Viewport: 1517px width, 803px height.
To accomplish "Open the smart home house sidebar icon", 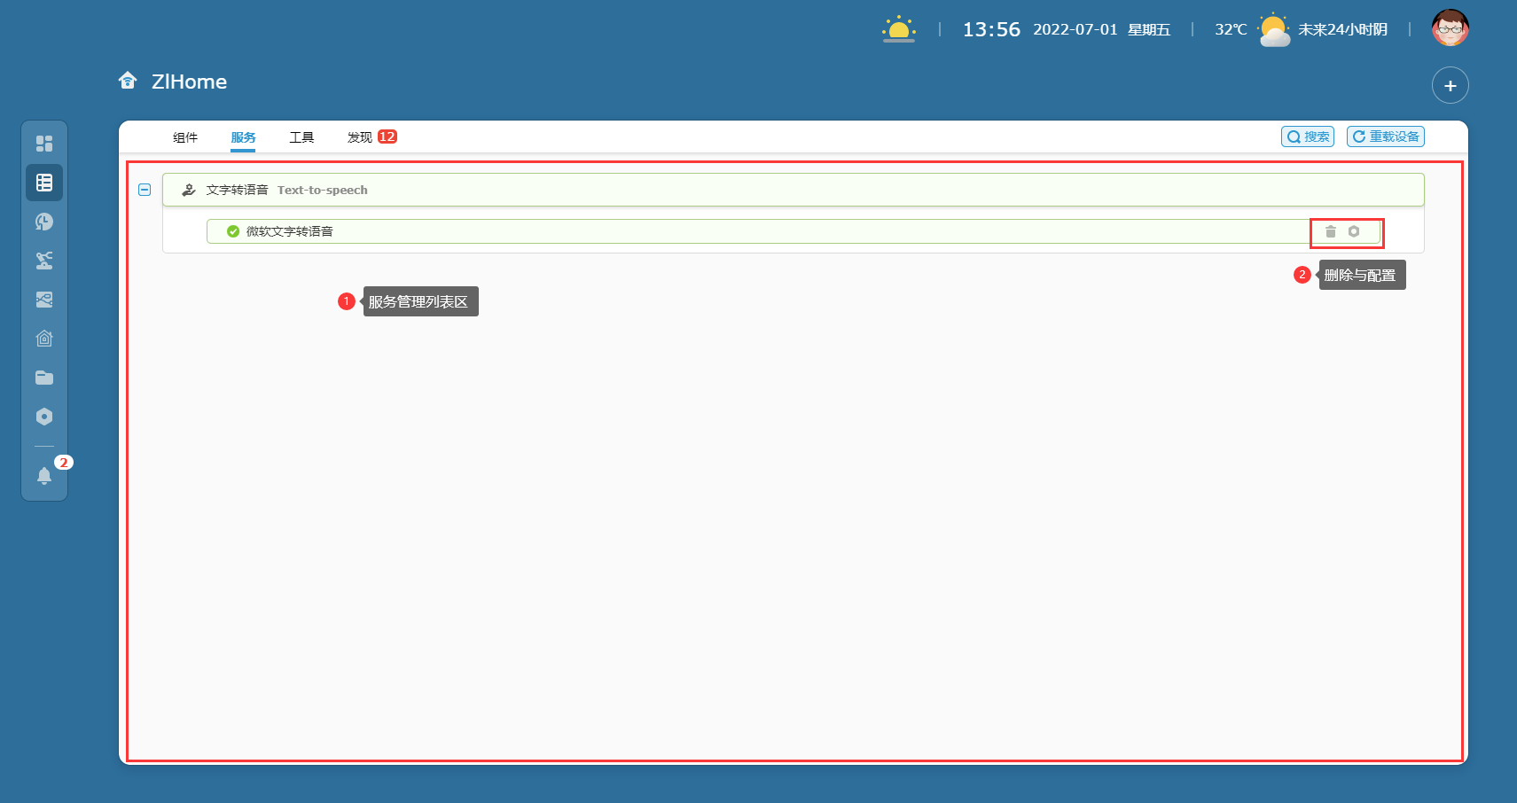I will pos(44,339).
